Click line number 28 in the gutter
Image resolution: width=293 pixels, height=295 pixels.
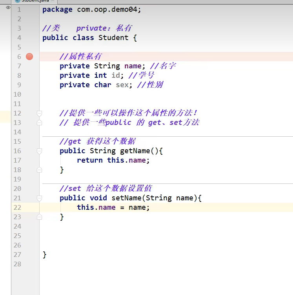(17, 264)
